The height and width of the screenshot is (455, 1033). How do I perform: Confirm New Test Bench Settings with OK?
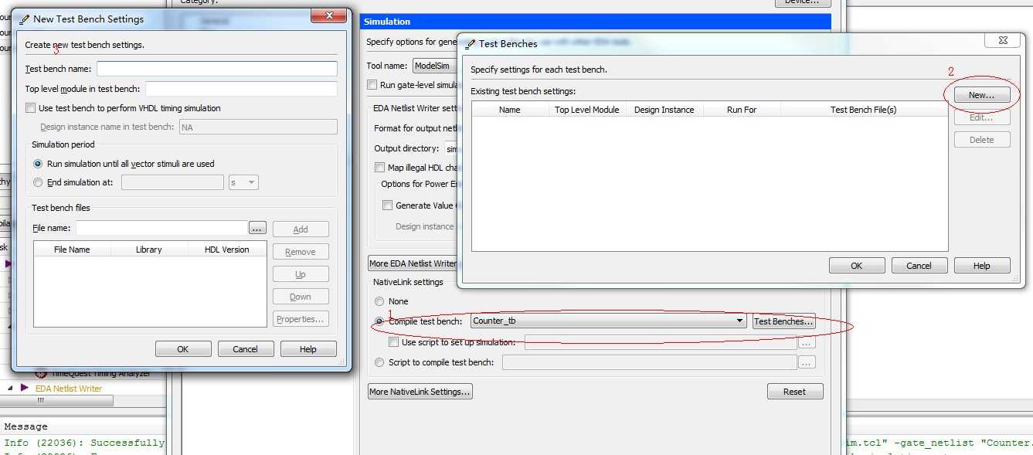[183, 349]
